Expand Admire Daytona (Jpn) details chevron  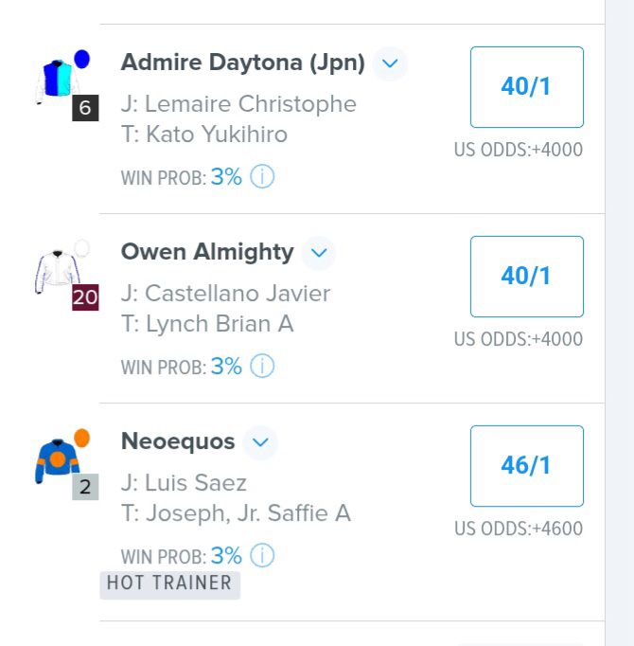click(x=389, y=64)
